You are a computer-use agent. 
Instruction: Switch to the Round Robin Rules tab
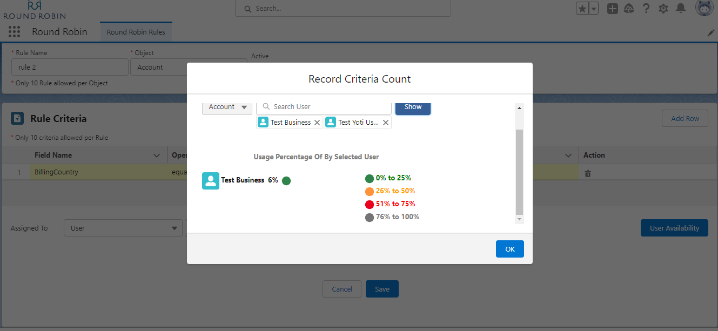click(x=136, y=32)
